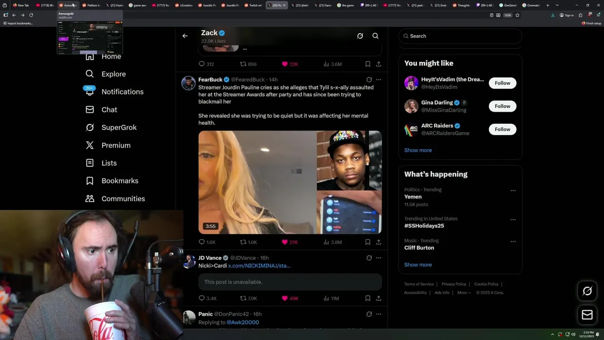This screenshot has height=340, width=604.
Task: Follow HeyIt'sVadim
Action: coord(503,83)
